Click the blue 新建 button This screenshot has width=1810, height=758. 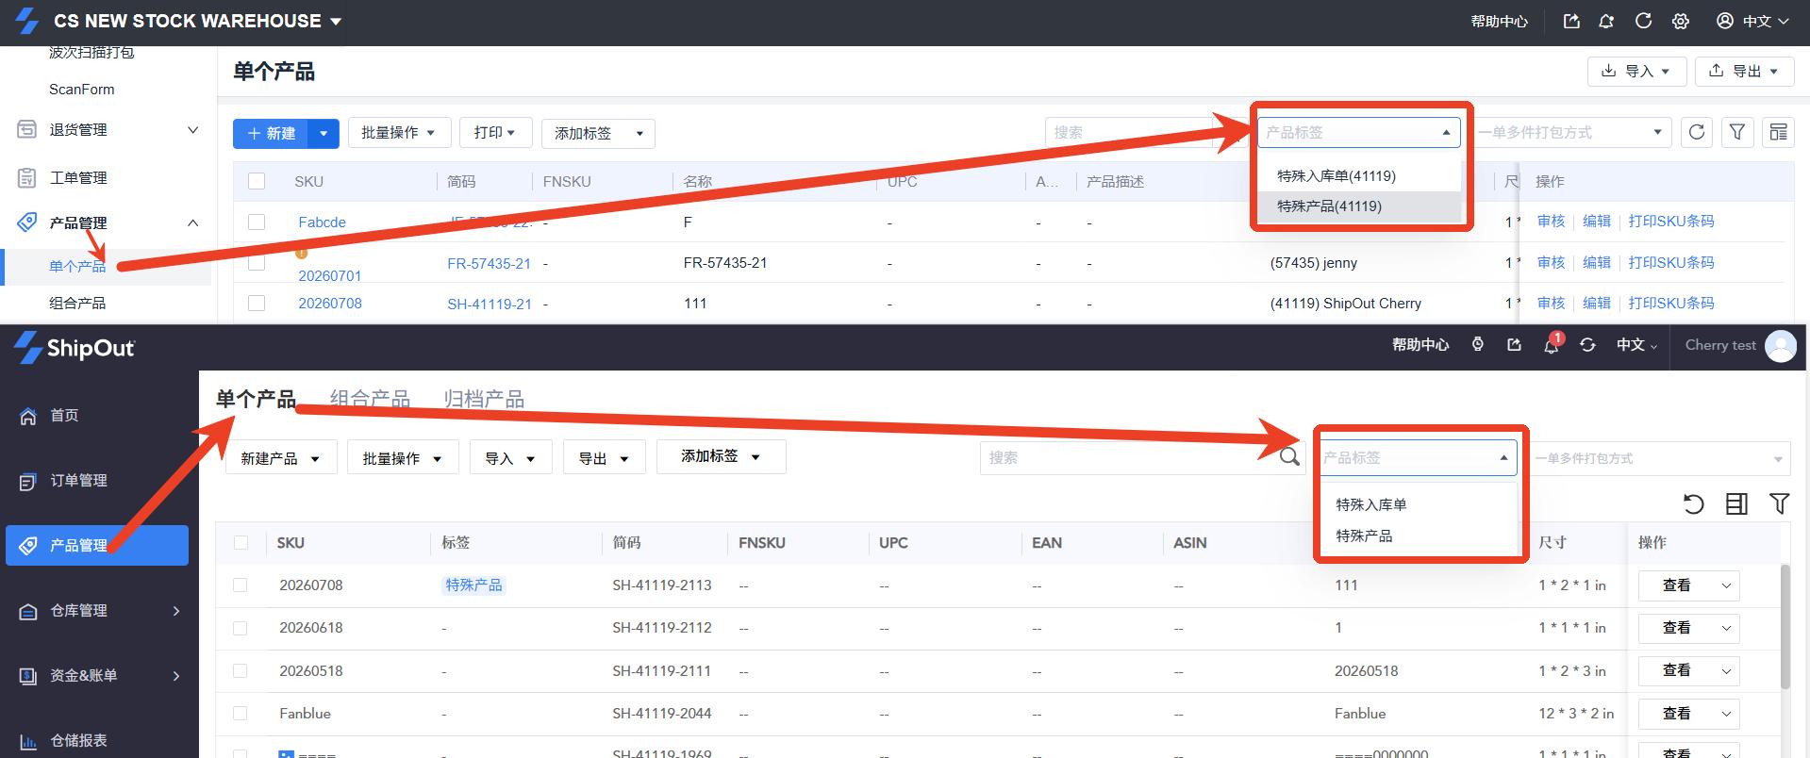(272, 133)
